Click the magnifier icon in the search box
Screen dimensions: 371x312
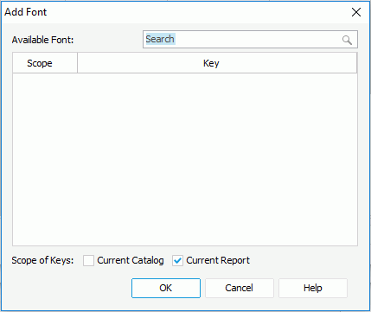point(347,40)
